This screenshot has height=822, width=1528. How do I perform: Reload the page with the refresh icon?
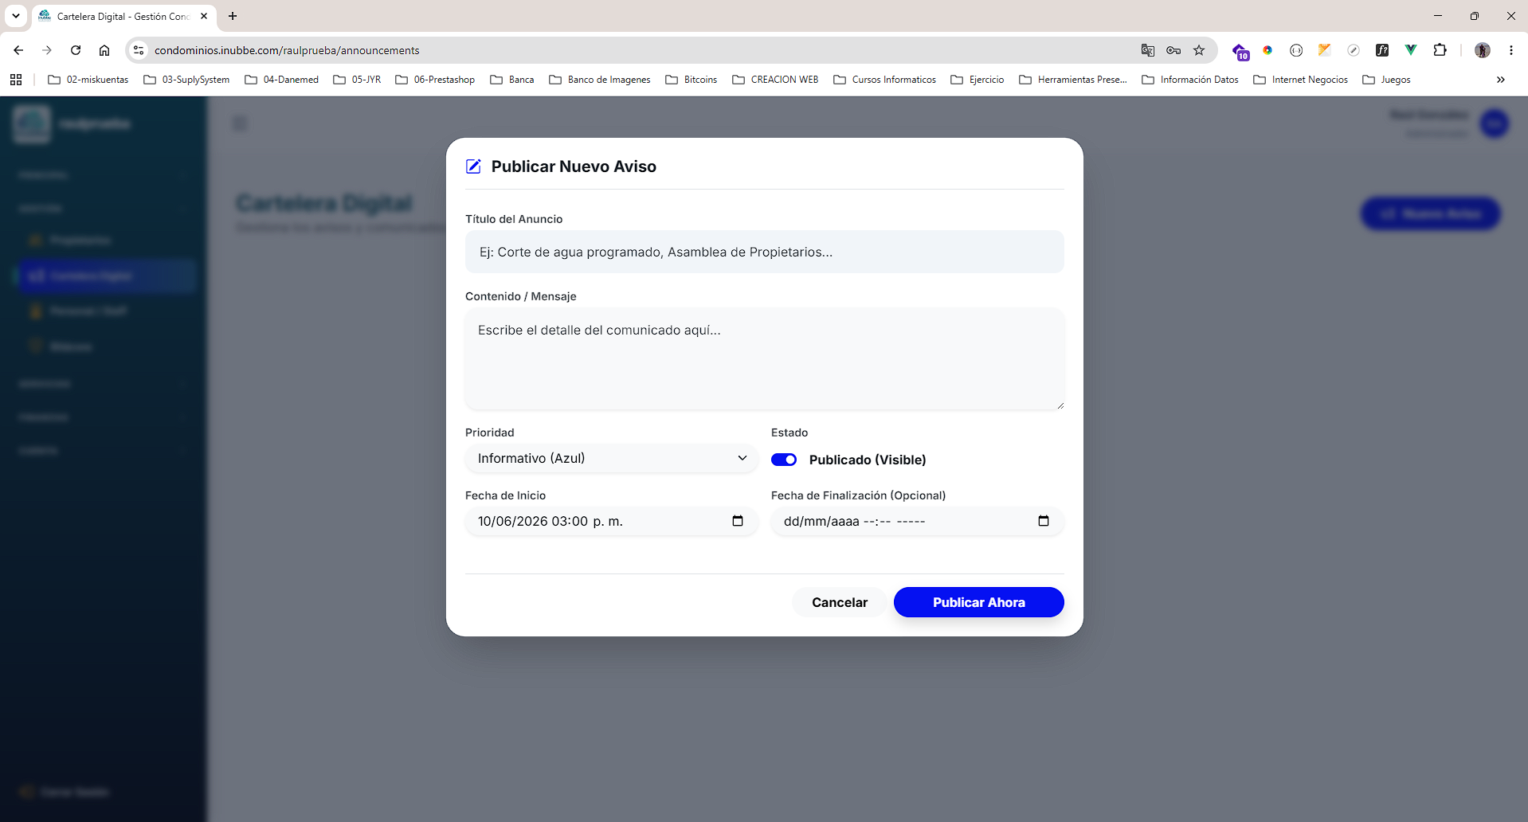[76, 50]
